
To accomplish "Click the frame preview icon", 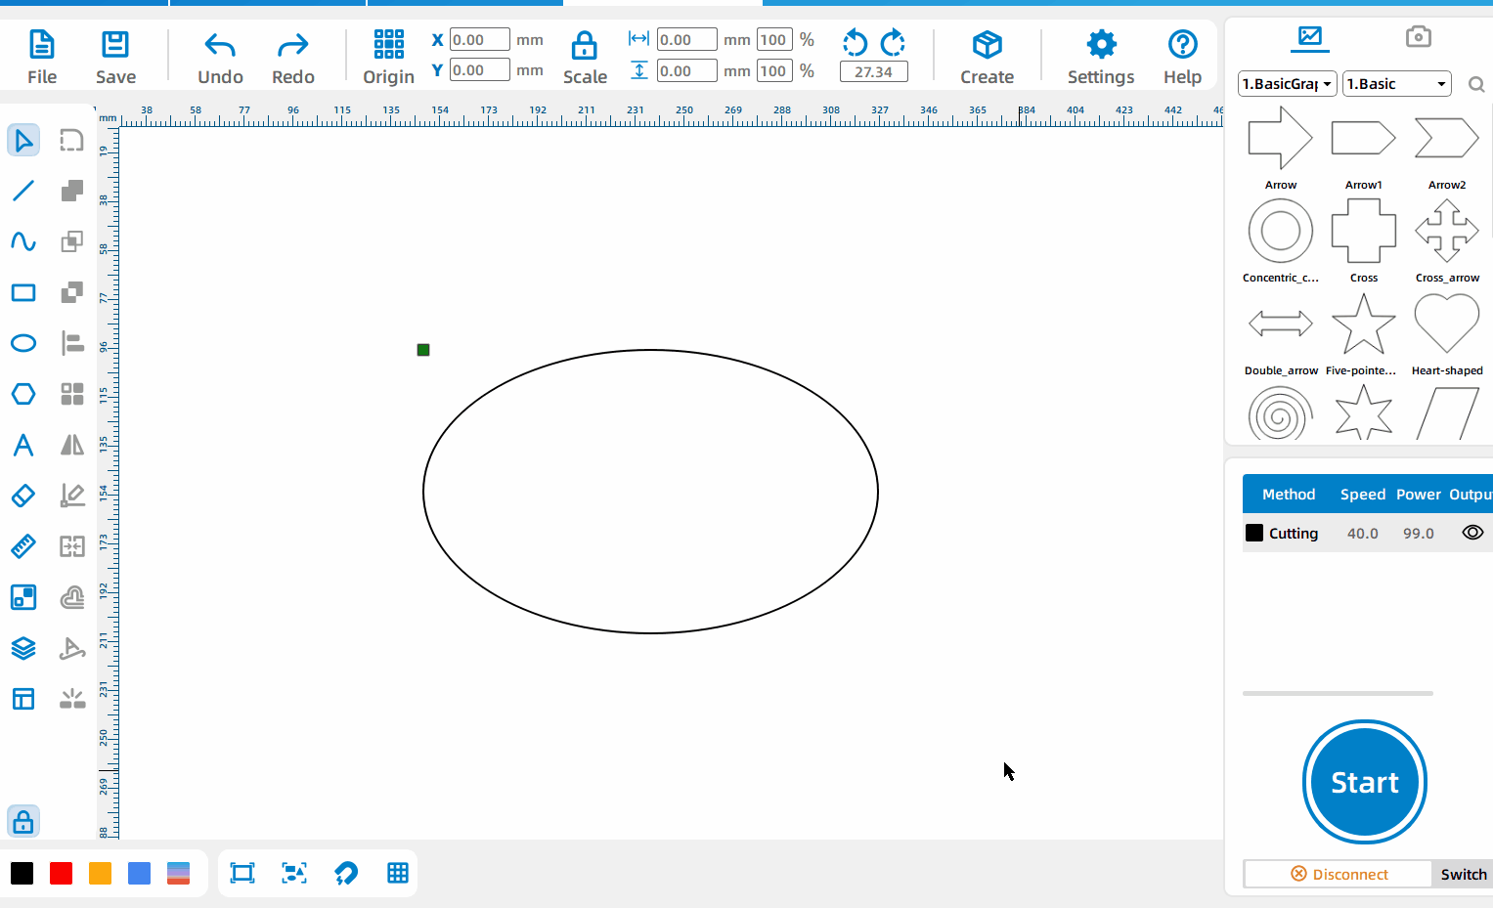I will point(242,873).
